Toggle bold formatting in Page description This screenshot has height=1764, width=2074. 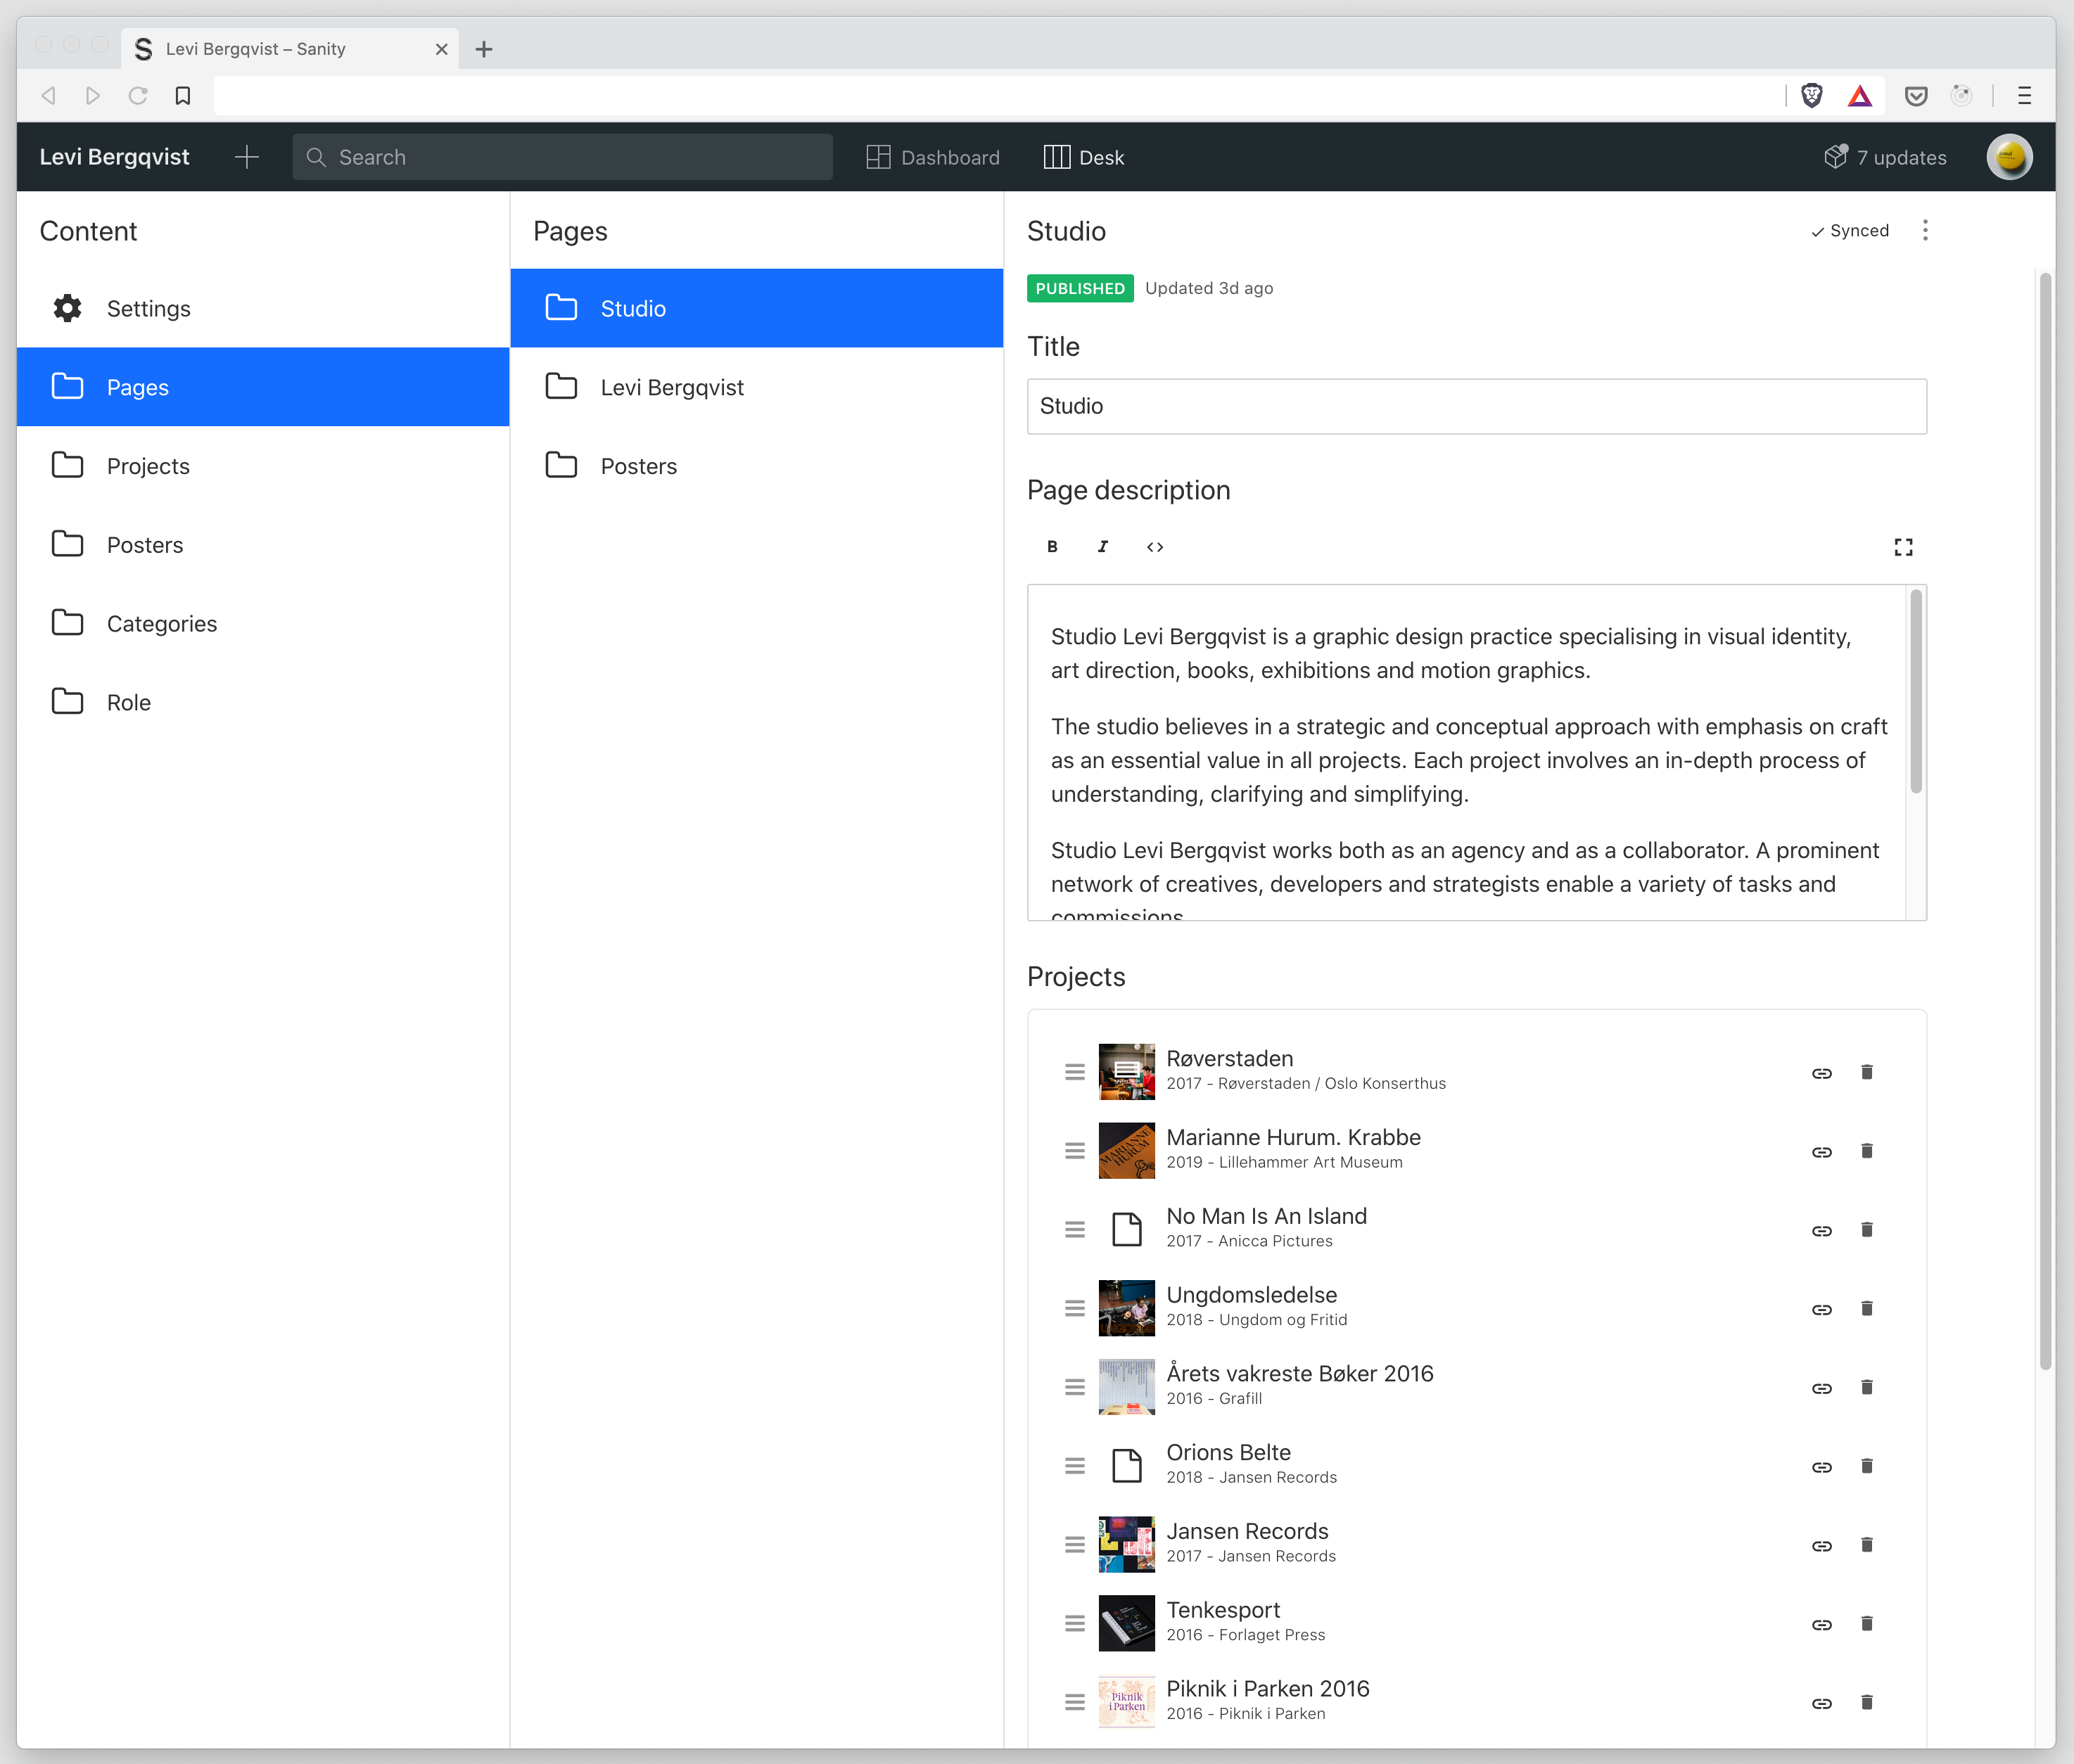1052,546
